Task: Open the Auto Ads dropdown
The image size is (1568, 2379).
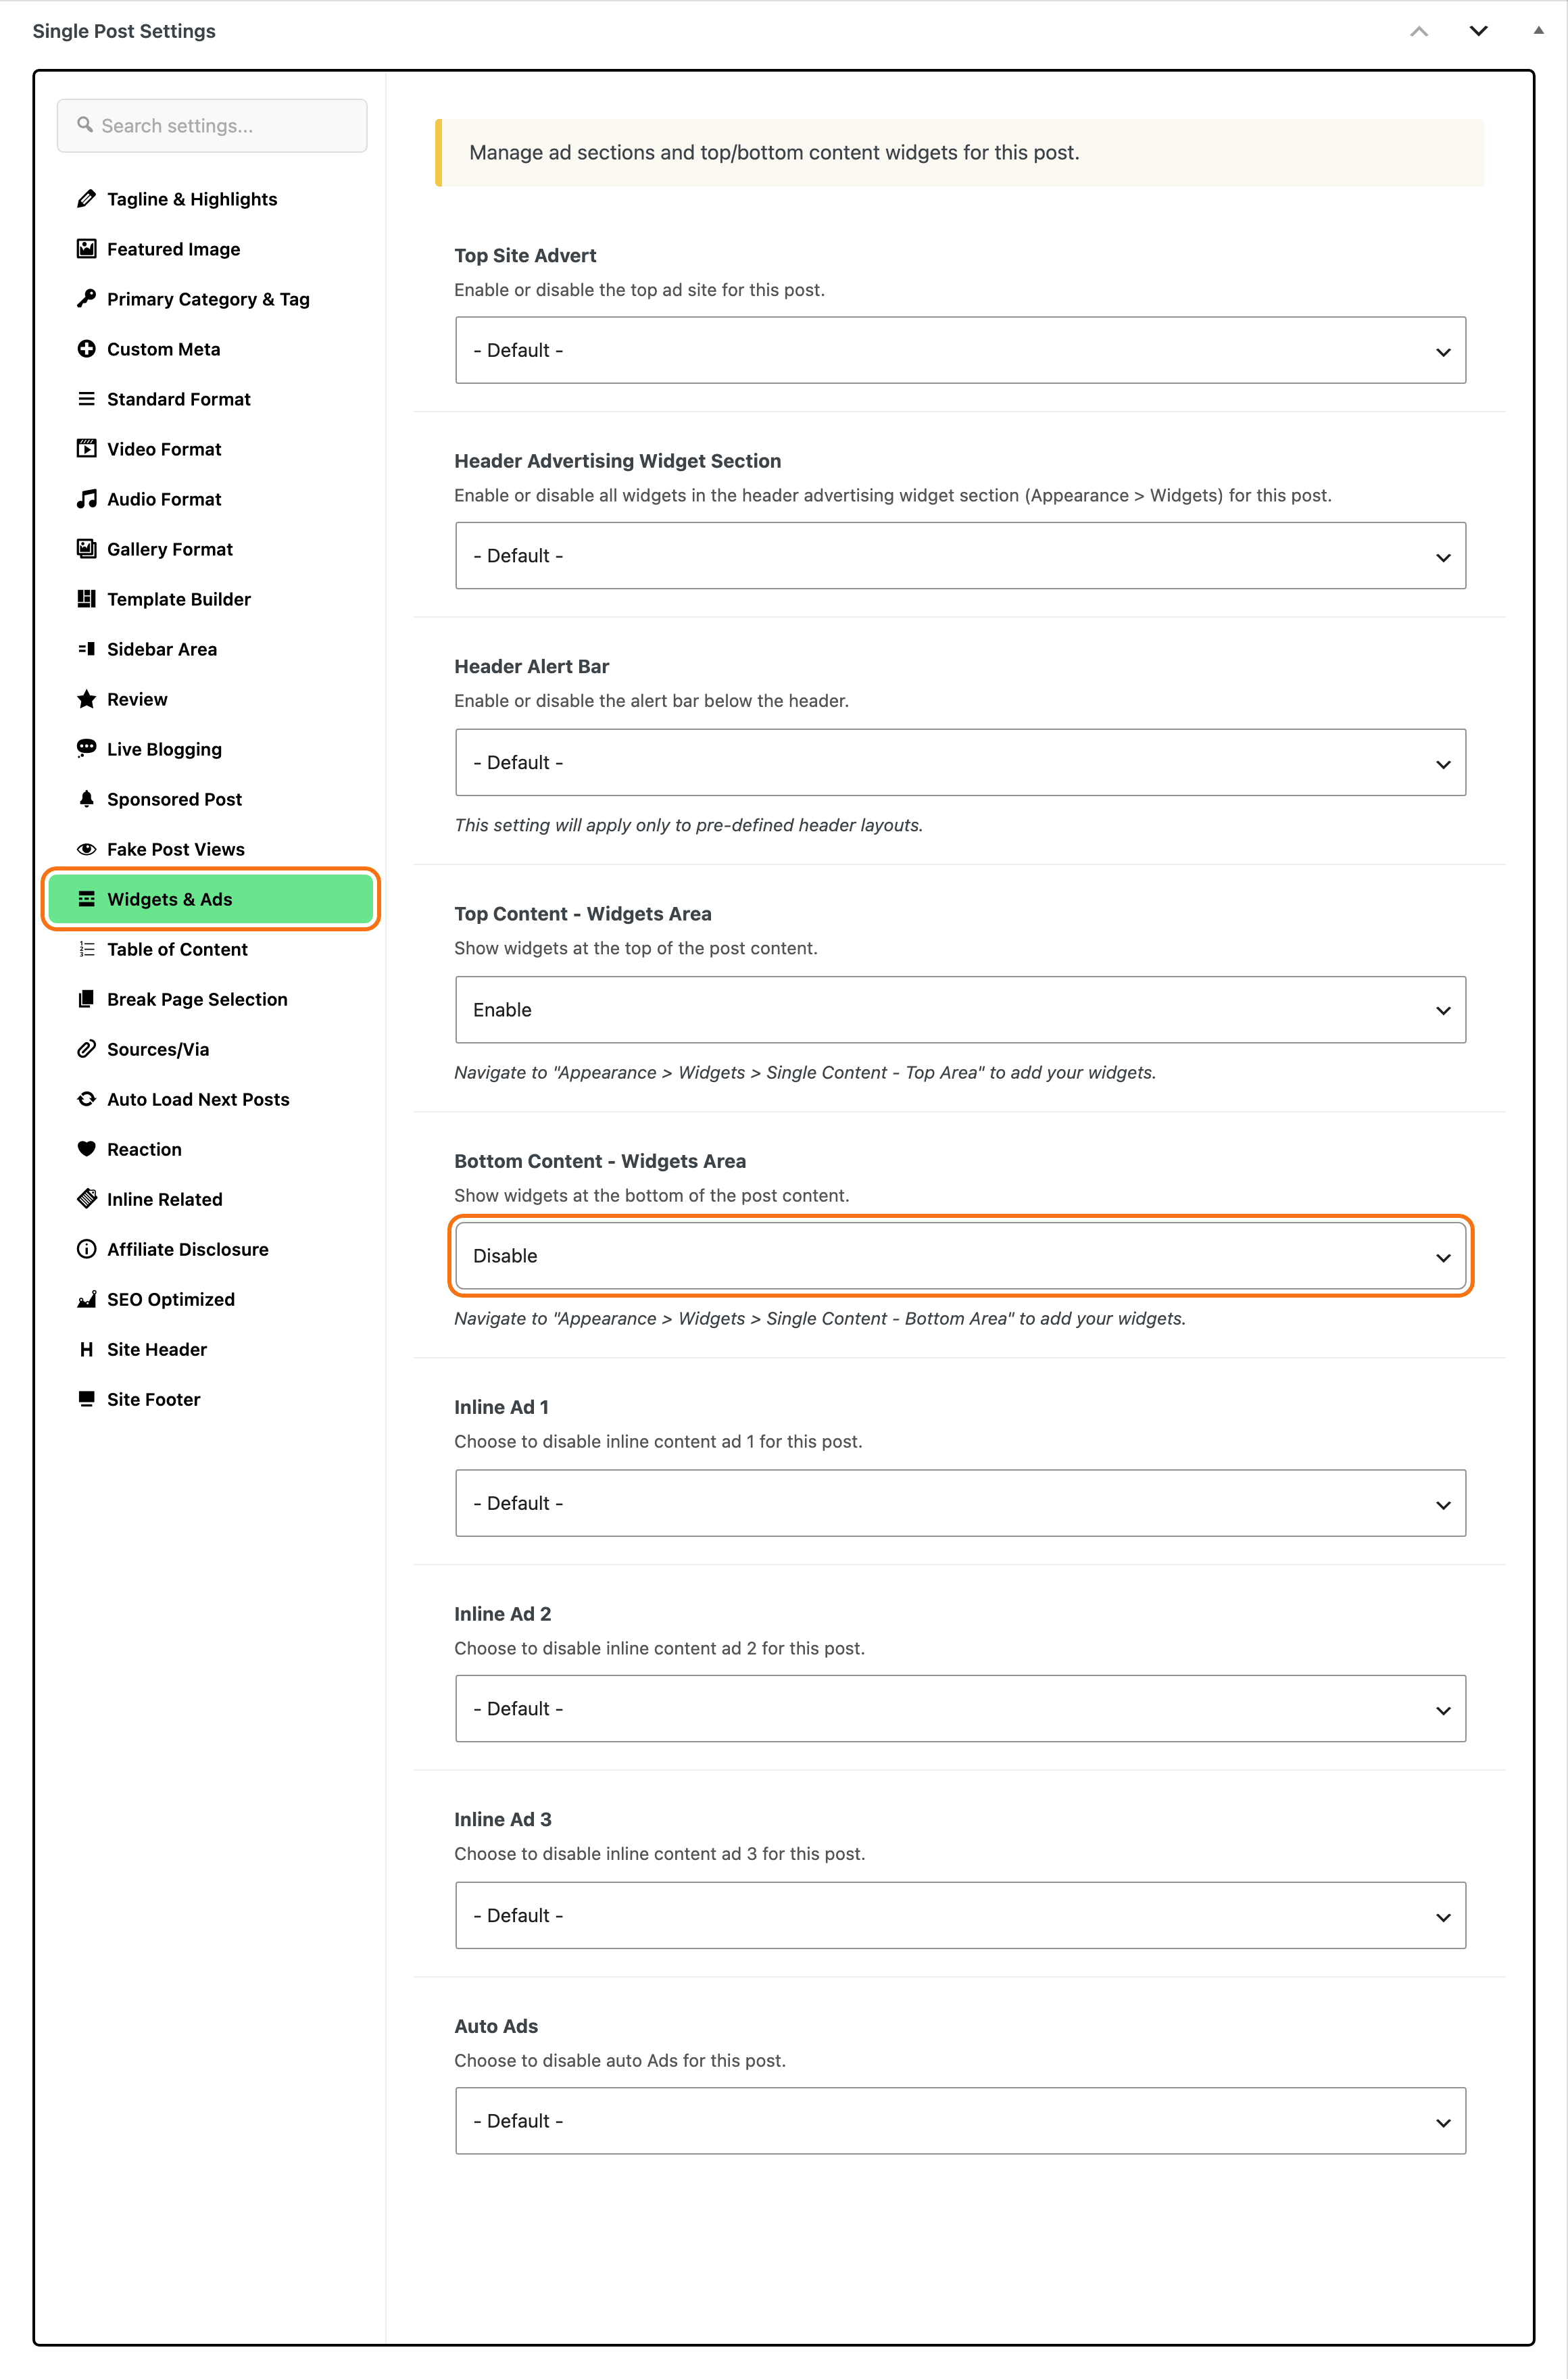Action: pyautogui.click(x=960, y=2121)
